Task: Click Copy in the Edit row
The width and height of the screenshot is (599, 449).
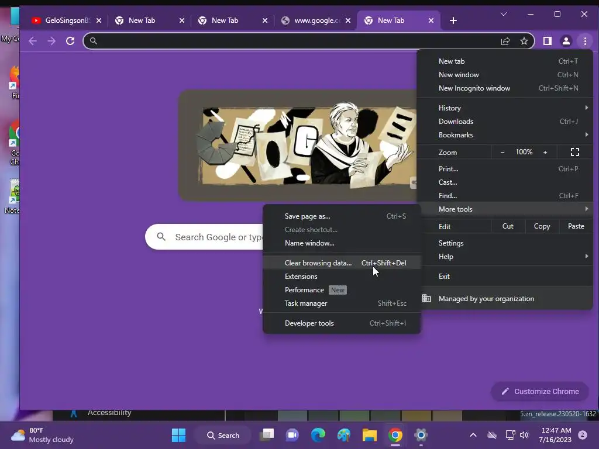Action: (x=542, y=226)
